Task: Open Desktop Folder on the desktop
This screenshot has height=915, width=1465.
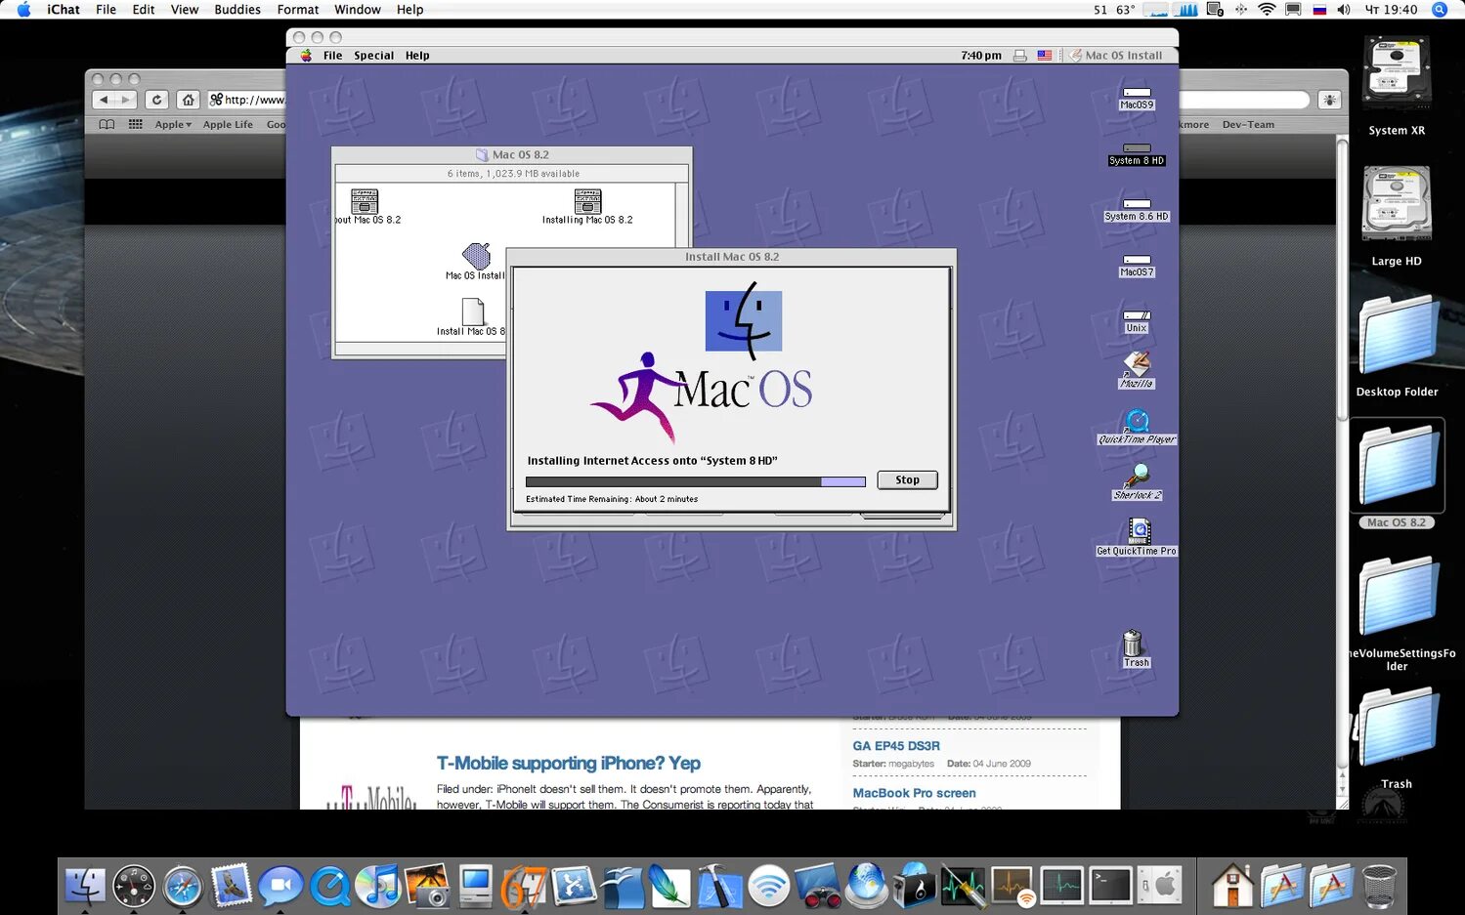Action: [x=1397, y=346]
